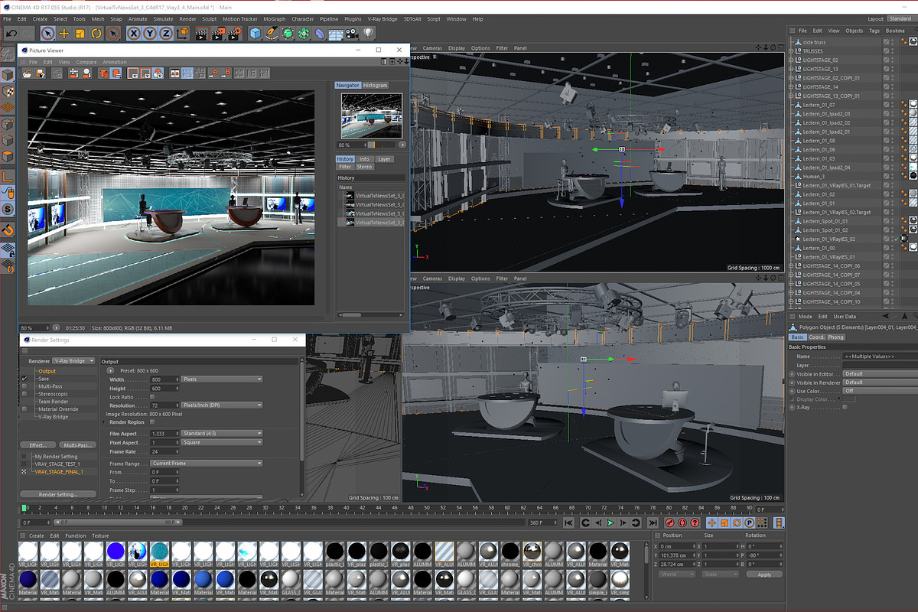The image size is (918, 612).
Task: Click Make Editable cube icon in left palette
Action: (x=8, y=75)
